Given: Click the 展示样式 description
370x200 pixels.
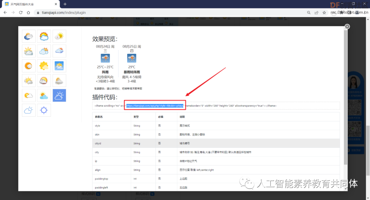Looking at the screenshot, I should [x=185, y=126].
